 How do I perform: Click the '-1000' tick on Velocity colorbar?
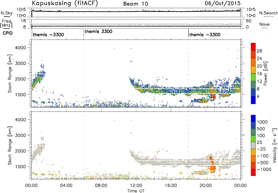264,169
